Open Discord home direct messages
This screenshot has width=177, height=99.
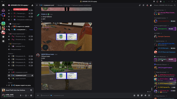(x=3, y=5)
